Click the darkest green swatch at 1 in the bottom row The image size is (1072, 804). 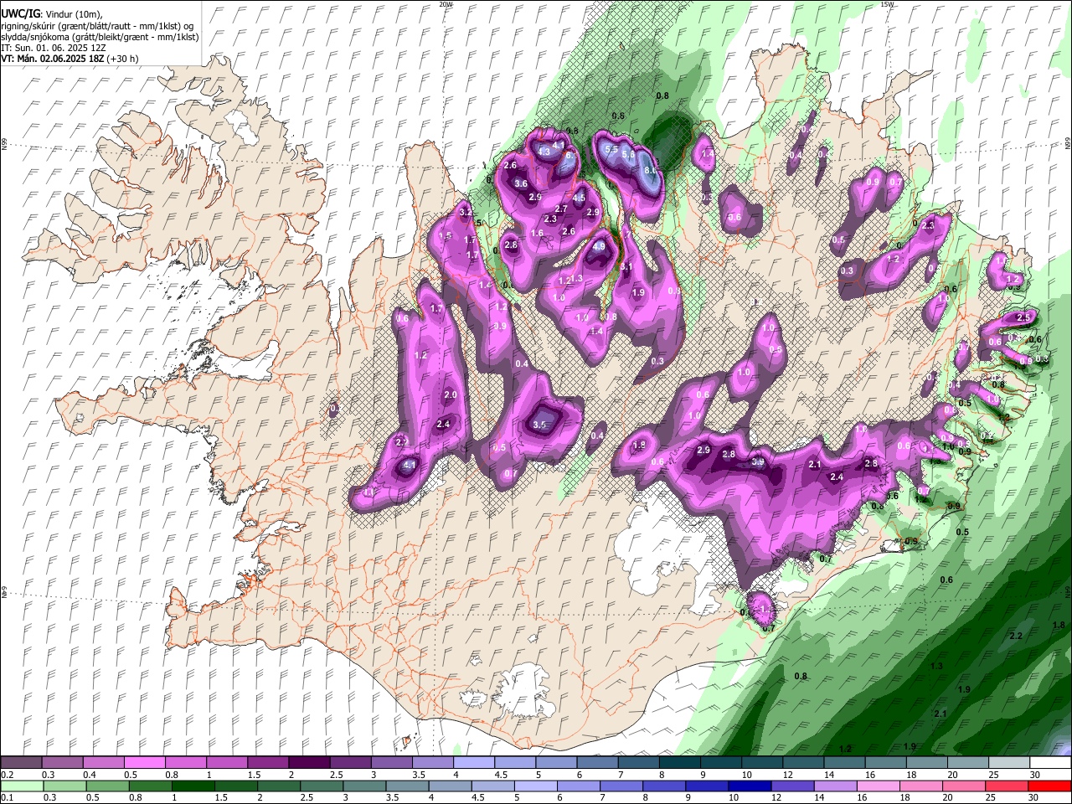tap(193, 786)
